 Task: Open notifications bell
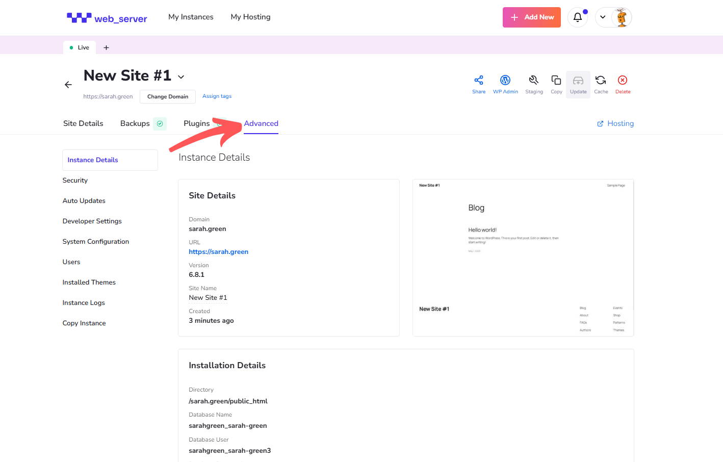(x=577, y=17)
